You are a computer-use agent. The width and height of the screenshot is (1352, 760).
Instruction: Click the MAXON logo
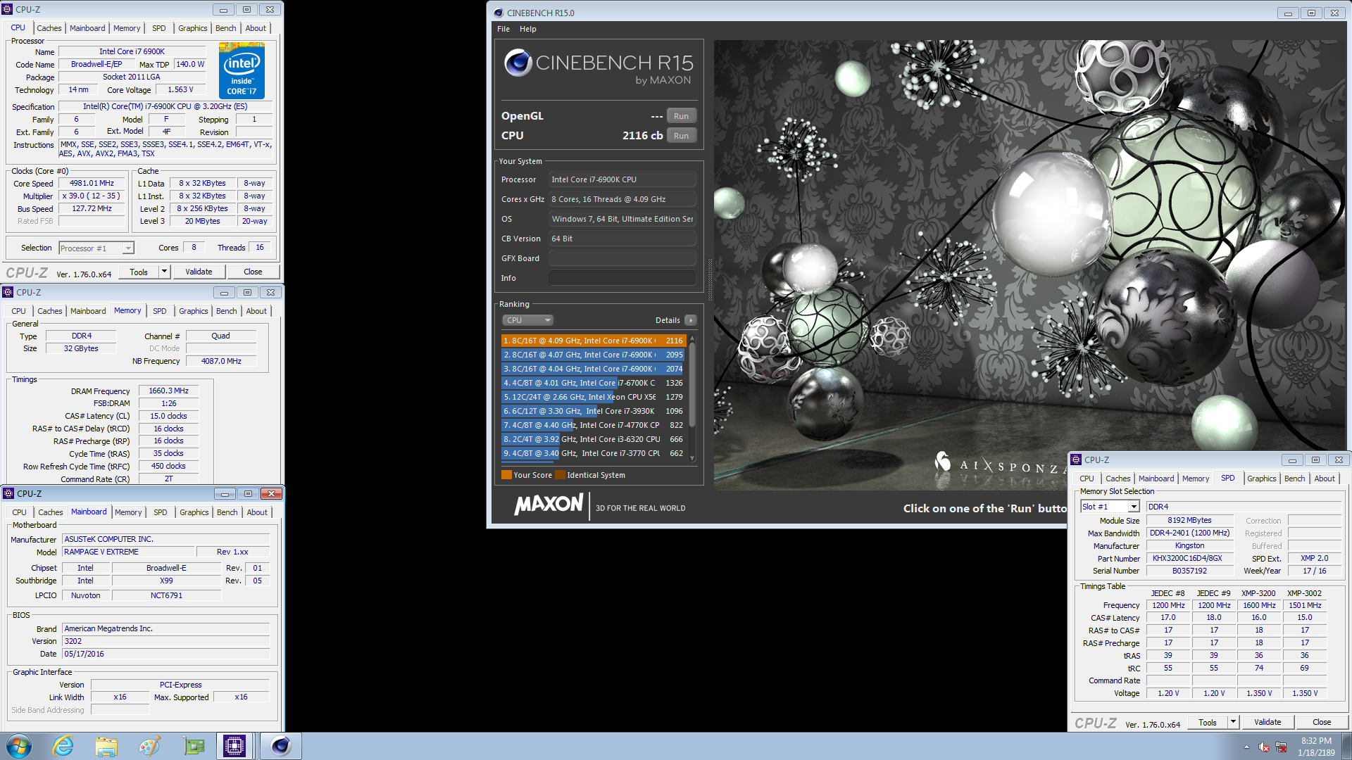tap(549, 505)
